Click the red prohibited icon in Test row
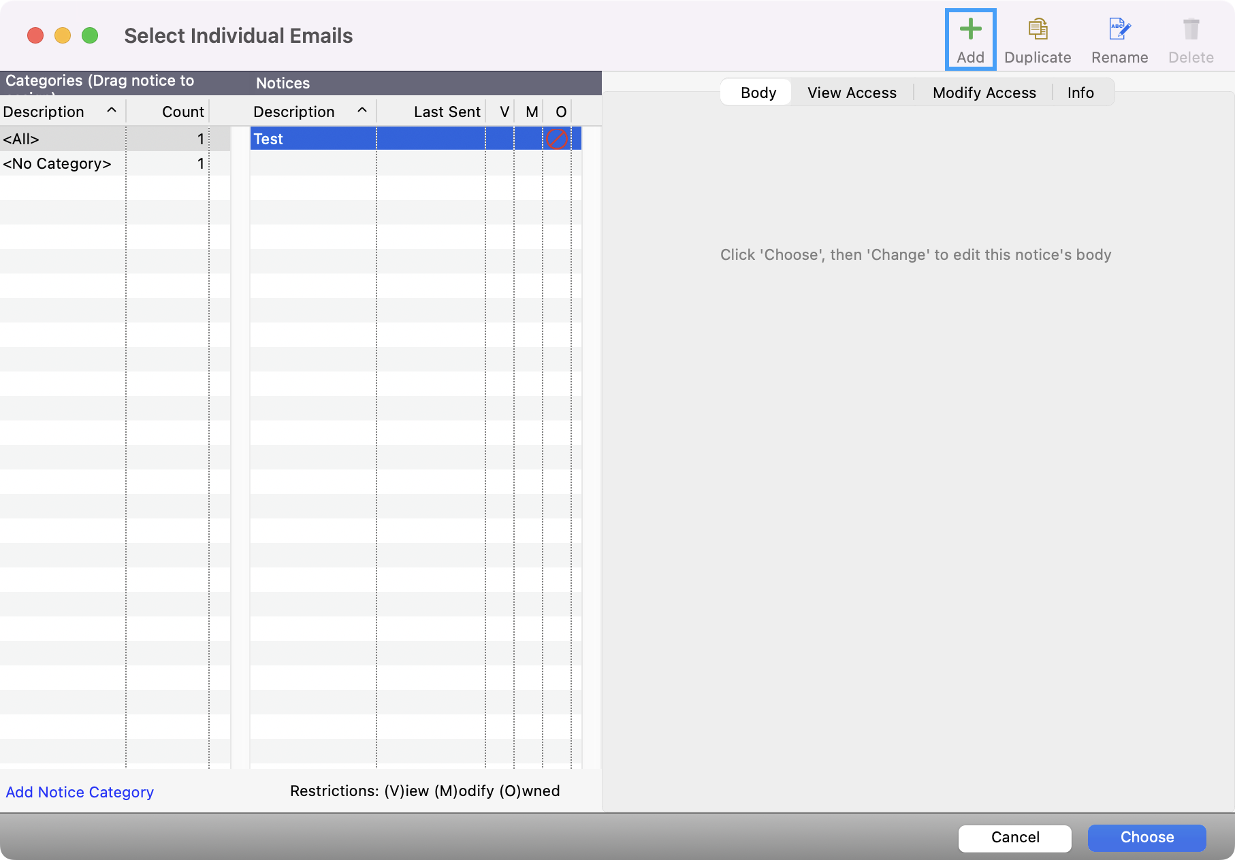1235x860 pixels. 556,139
